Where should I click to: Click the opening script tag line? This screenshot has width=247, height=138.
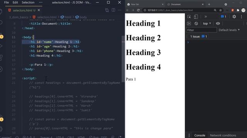tap(29, 78)
